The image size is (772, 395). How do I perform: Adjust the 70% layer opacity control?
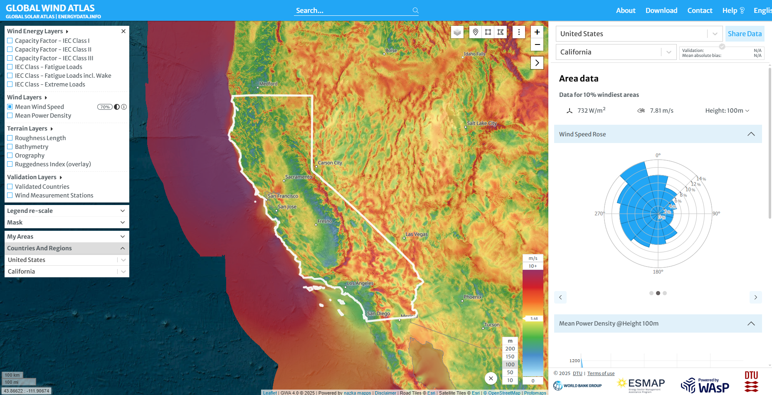point(105,107)
